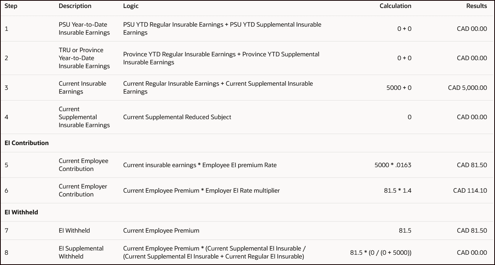This screenshot has width=495, height=265.
Task: Click the Current Supplemental Reduced Subject logic
Action: (177, 117)
